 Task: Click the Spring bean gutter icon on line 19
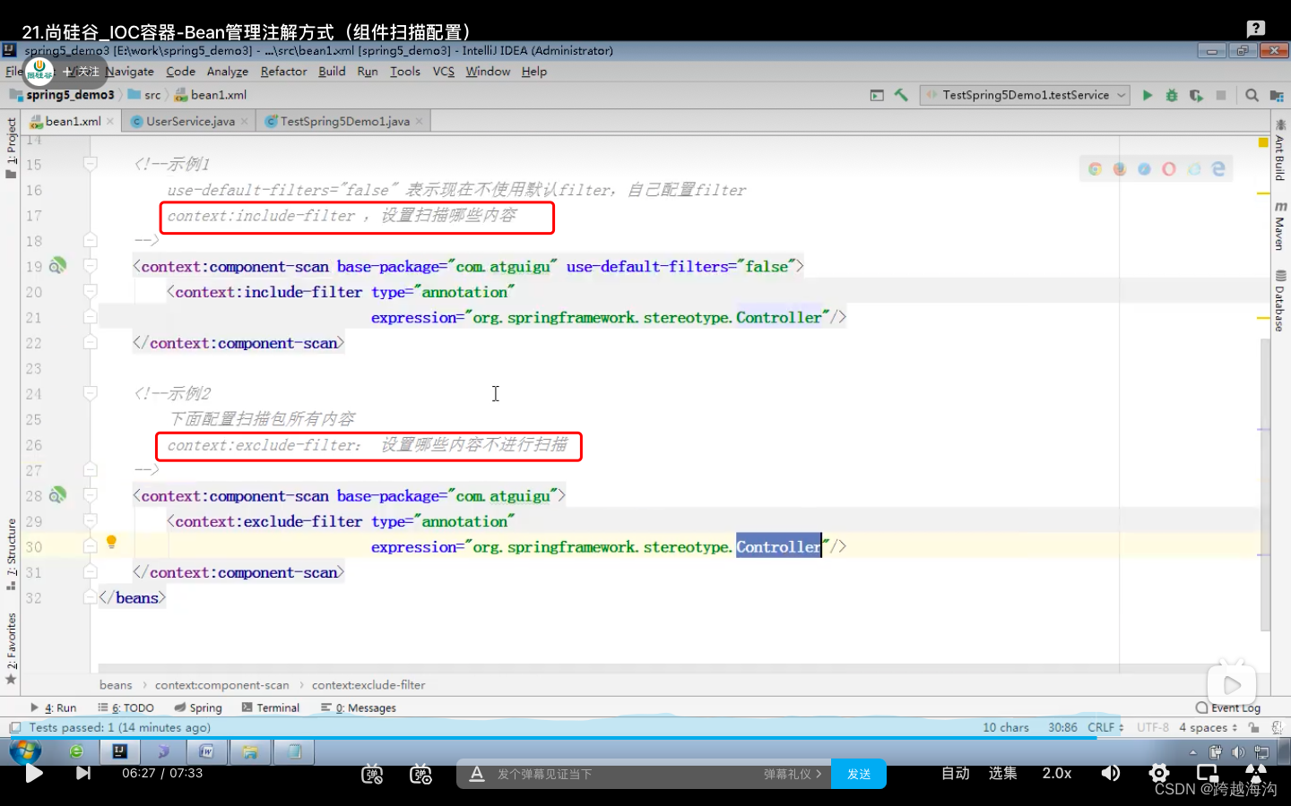pos(57,266)
